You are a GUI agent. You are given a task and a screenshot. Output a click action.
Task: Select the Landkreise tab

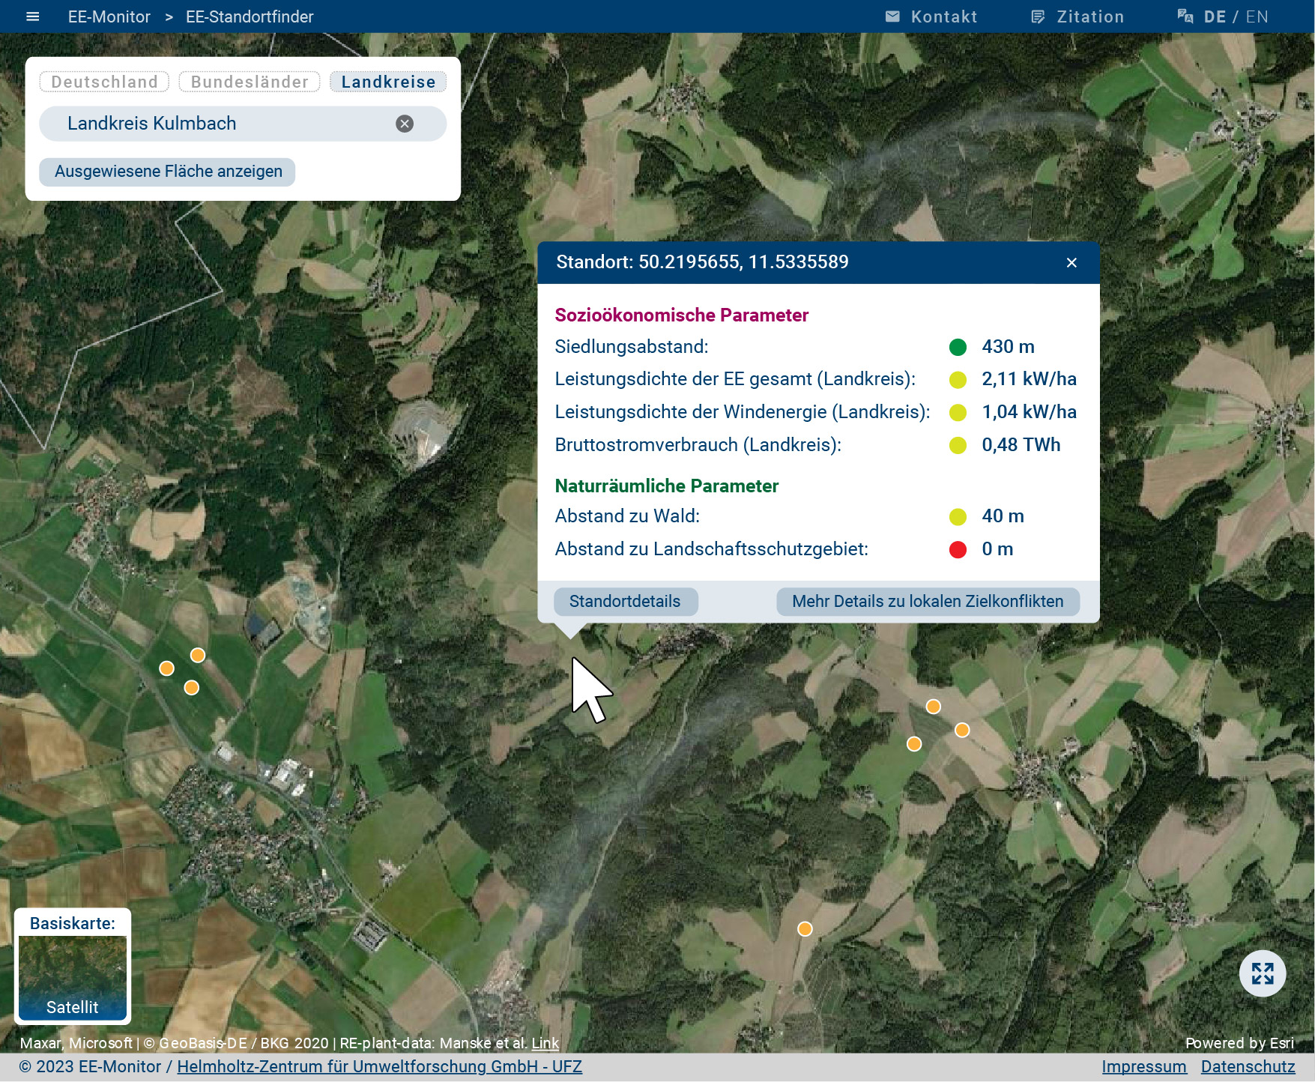(x=388, y=82)
